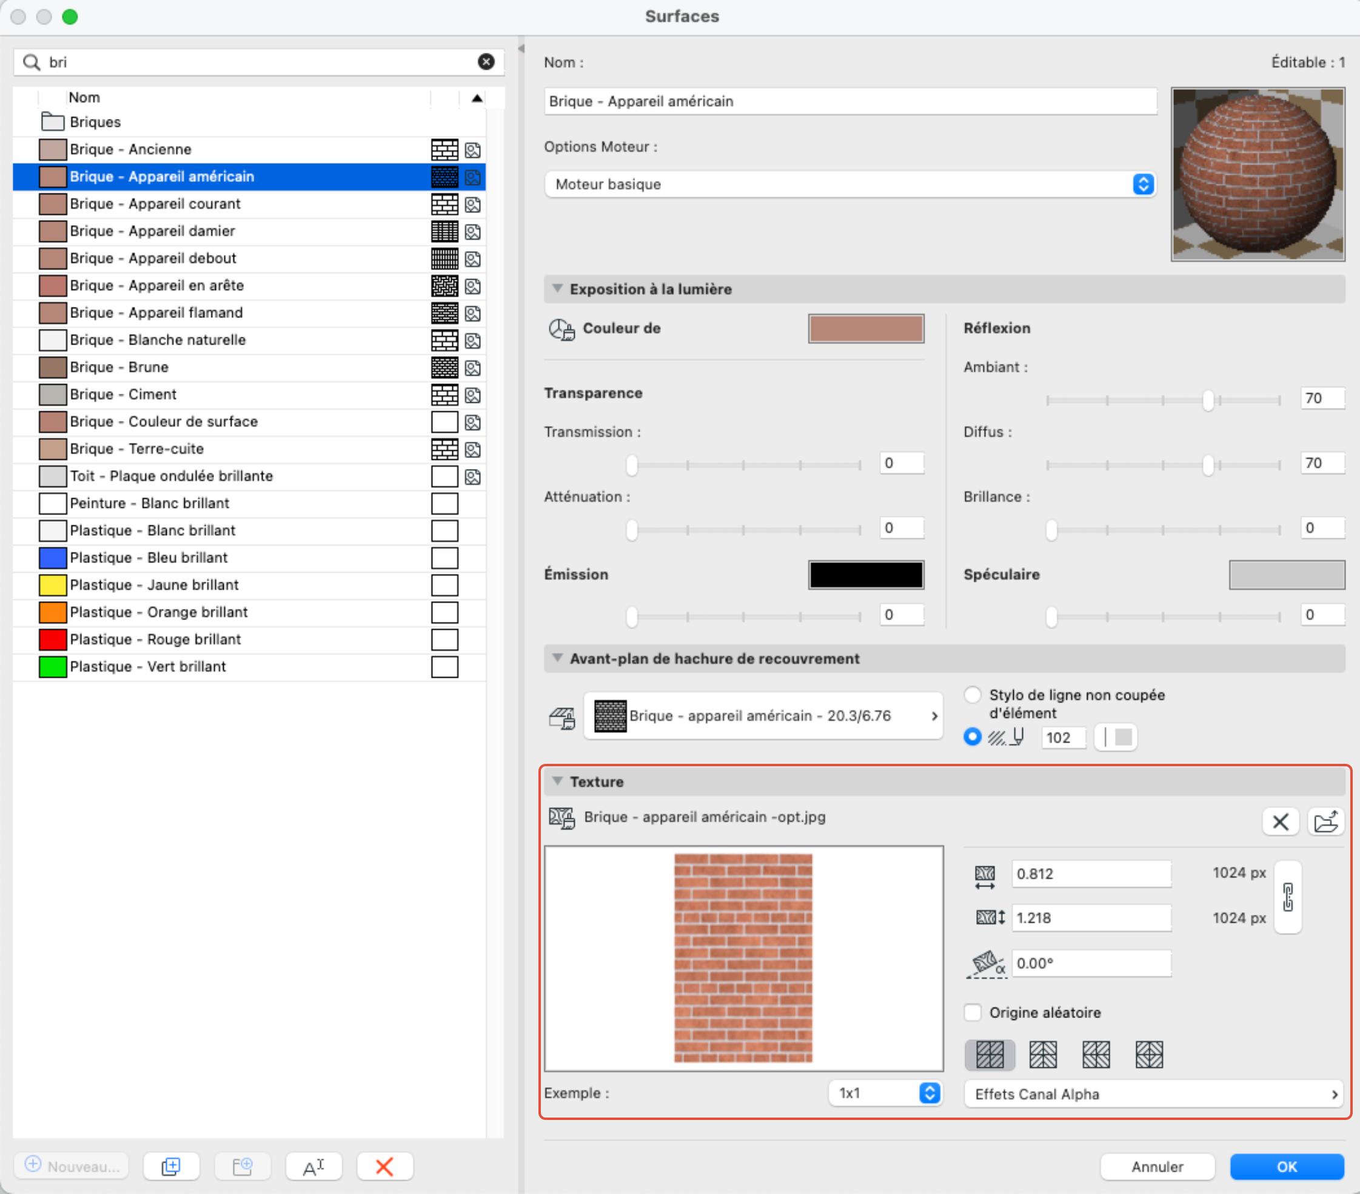1360x1194 pixels.
Task: Open the Brique appareil américain hatch selector
Action: pyautogui.click(x=763, y=716)
